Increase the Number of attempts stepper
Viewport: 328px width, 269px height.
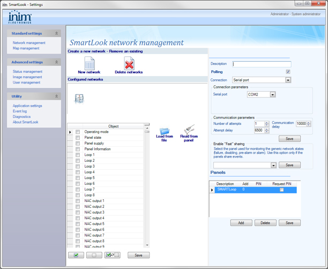[267, 122]
